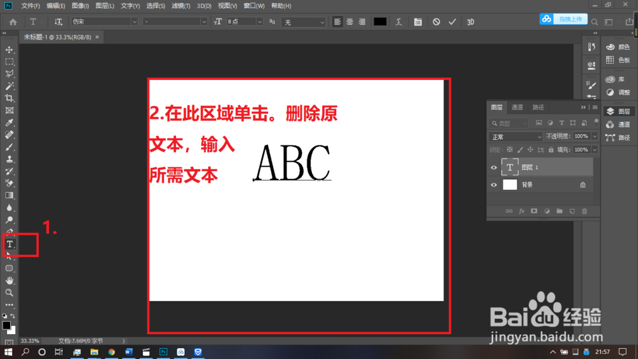
Task: Select the Eraser tool
Action: [9, 183]
